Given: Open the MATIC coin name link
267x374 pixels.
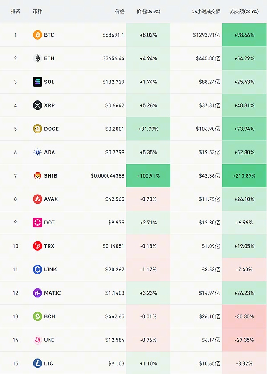Looking at the screenshot, I should coord(53,293).
